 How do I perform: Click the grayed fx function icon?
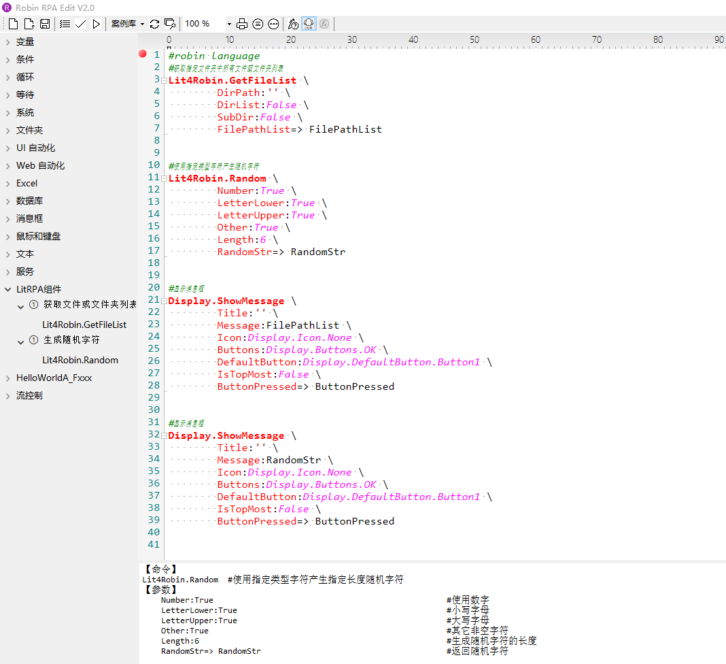point(324,24)
